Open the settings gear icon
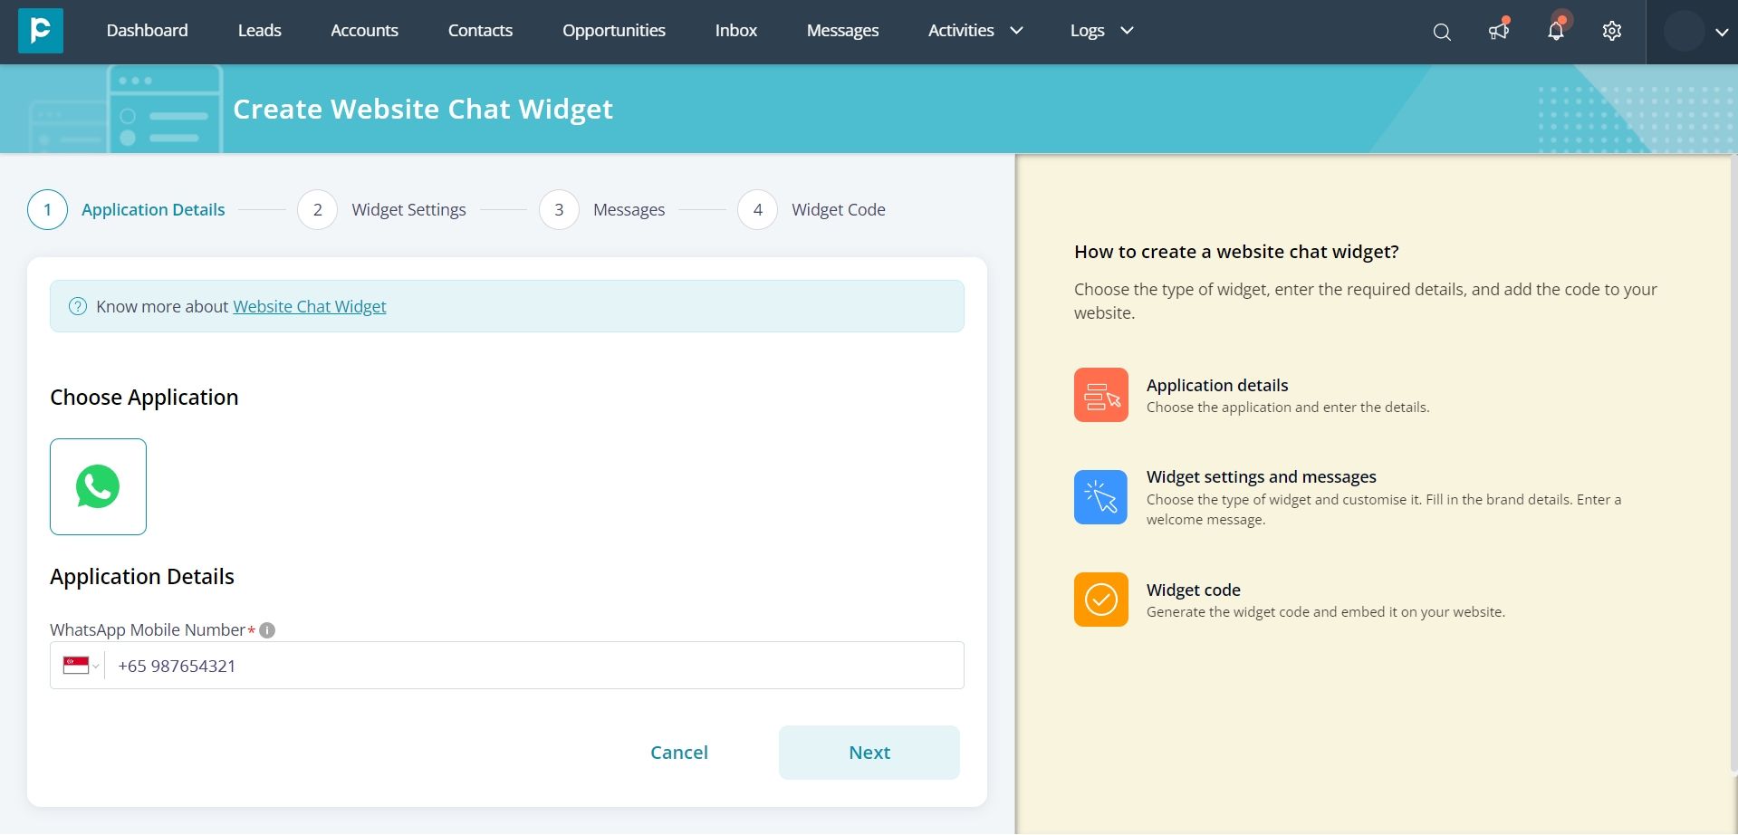This screenshot has height=835, width=1738. 1612,31
